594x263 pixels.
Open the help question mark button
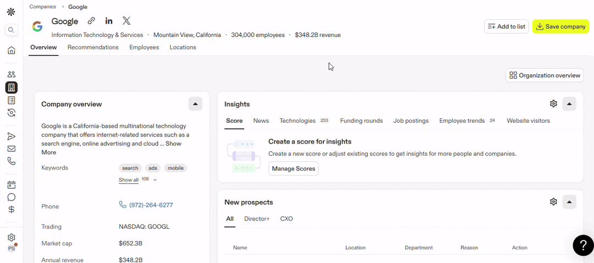click(x=583, y=245)
